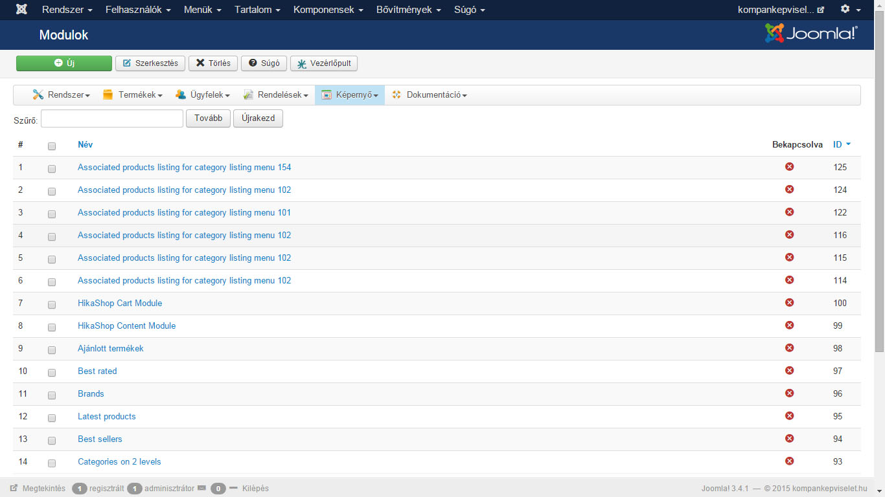Check the box for the menu 101 listing module
Viewport: 885px width, 497px height.
point(52,214)
